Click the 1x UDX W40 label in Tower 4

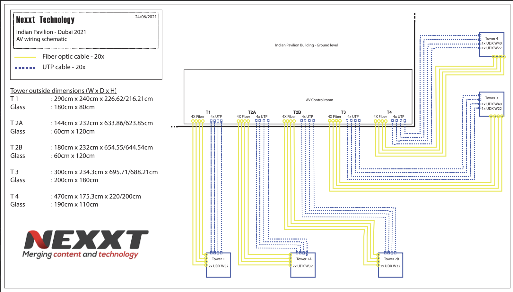(492, 43)
